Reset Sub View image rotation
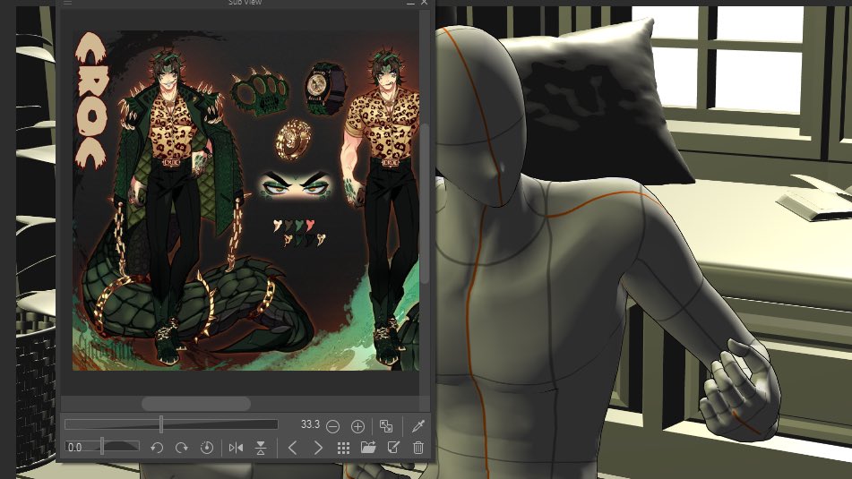 206,448
